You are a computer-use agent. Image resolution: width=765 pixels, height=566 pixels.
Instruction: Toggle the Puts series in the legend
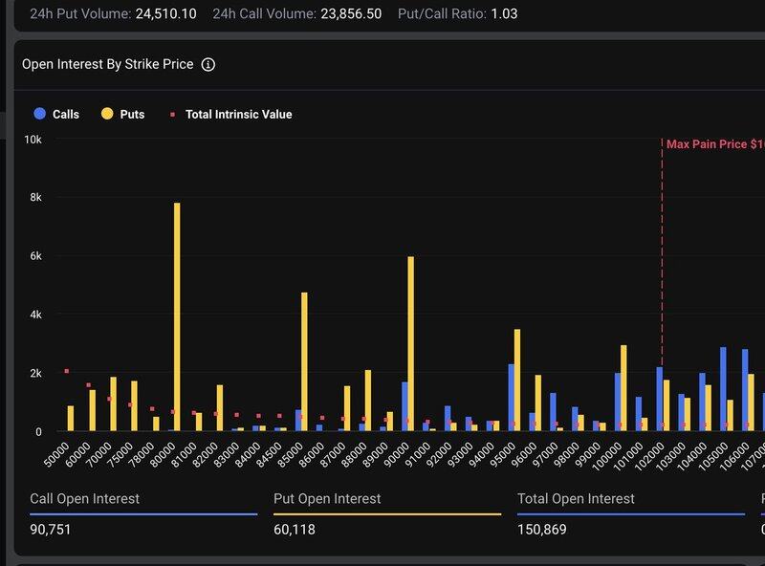[x=132, y=114]
